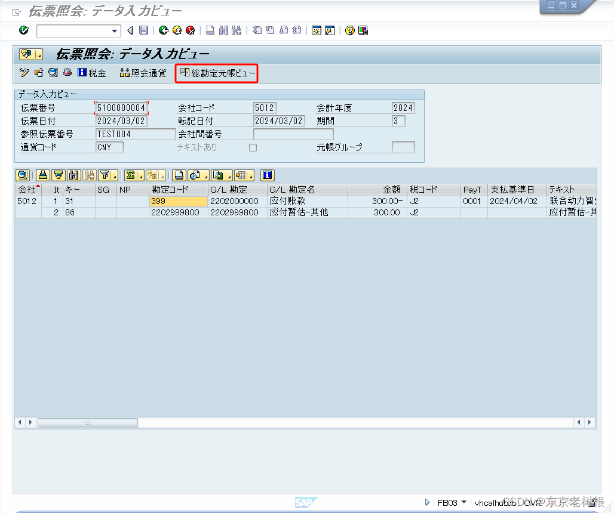This screenshot has height=513, width=614.
Task: Select the display/change toggle pencil icon
Action: pos(24,72)
